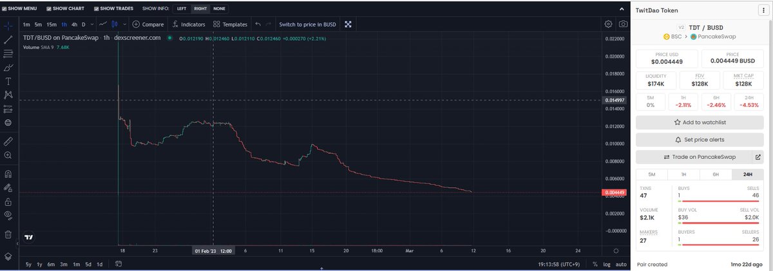Toggle fullscreen chart mode
773x271 pixels.
point(348,24)
